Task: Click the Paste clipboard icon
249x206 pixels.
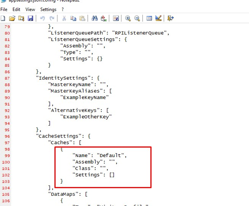Action: (82, 18)
